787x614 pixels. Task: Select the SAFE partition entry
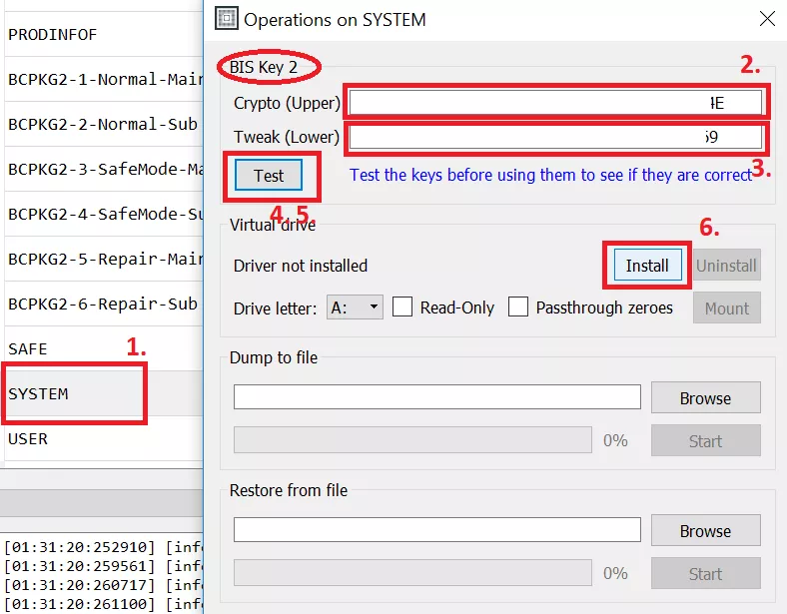(x=75, y=348)
